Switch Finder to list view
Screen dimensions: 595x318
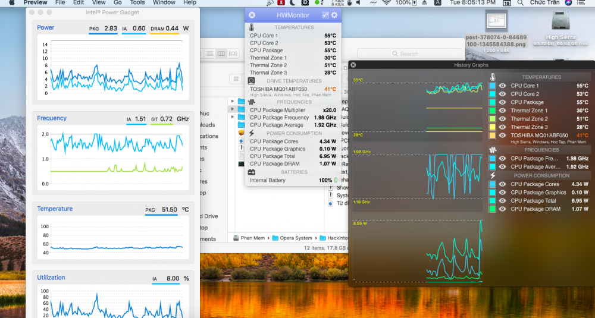[x=209, y=54]
